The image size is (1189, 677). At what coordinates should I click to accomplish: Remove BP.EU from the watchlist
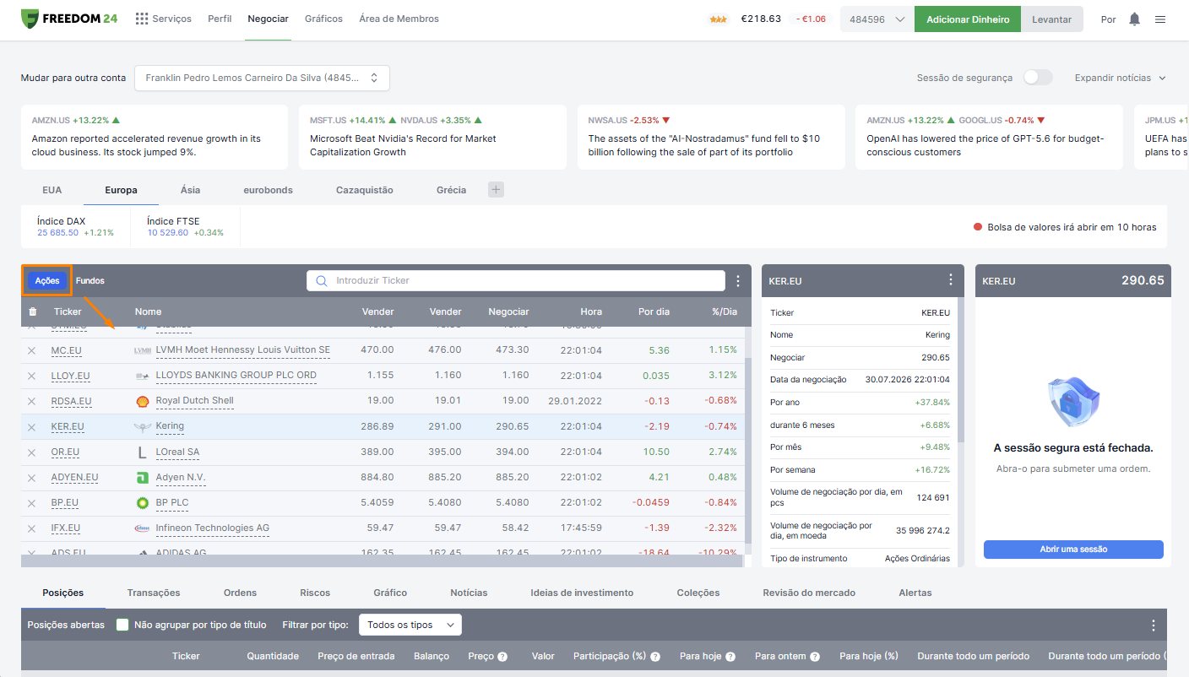(x=32, y=503)
